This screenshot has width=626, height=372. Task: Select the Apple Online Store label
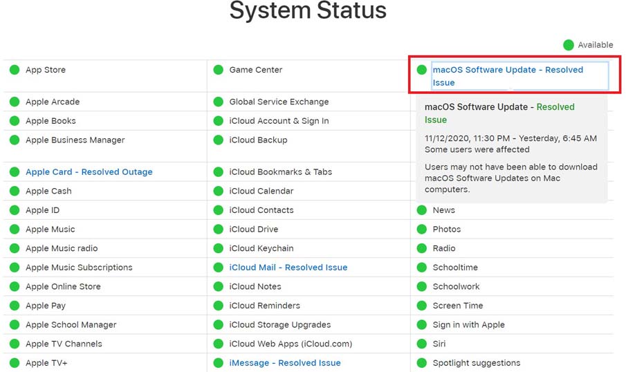point(63,286)
